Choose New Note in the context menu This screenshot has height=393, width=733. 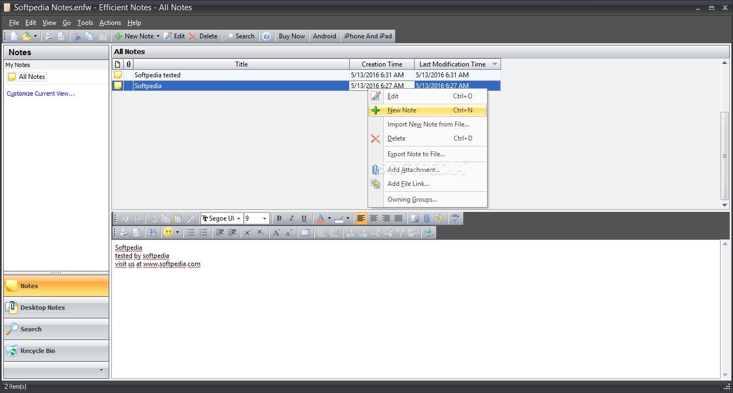pyautogui.click(x=428, y=110)
